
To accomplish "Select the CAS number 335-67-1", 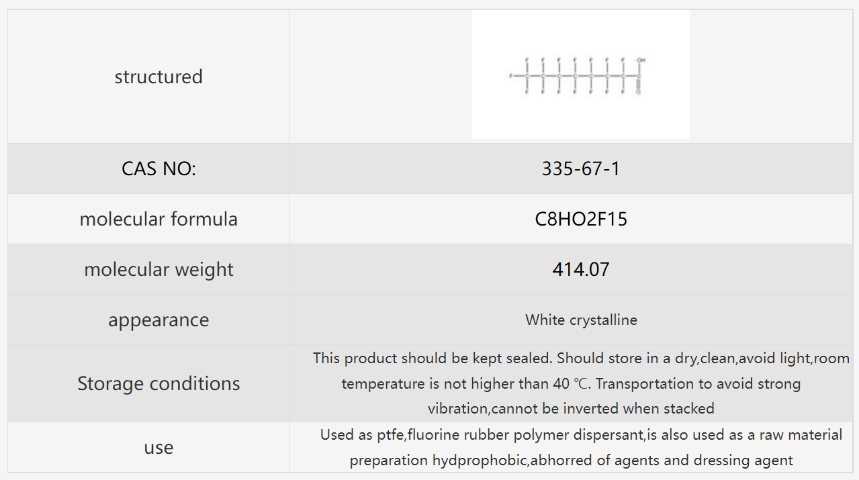I will click(581, 169).
